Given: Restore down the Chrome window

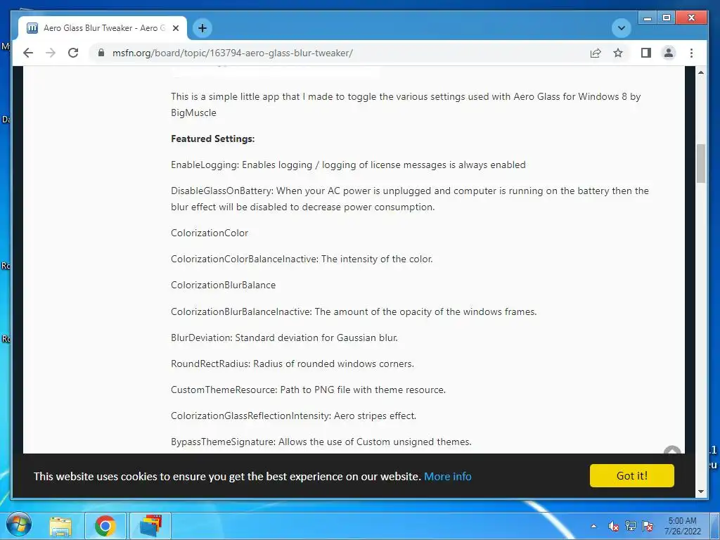Looking at the screenshot, I should 667,18.
